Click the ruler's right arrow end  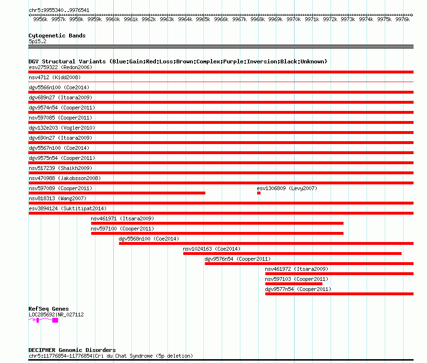click(x=412, y=15)
